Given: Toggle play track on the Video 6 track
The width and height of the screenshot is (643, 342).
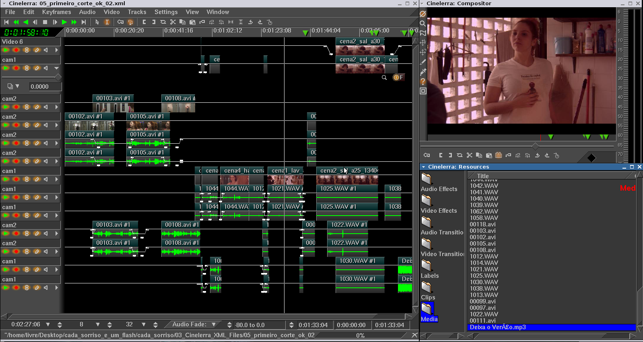Looking at the screenshot, I should pos(6,50).
